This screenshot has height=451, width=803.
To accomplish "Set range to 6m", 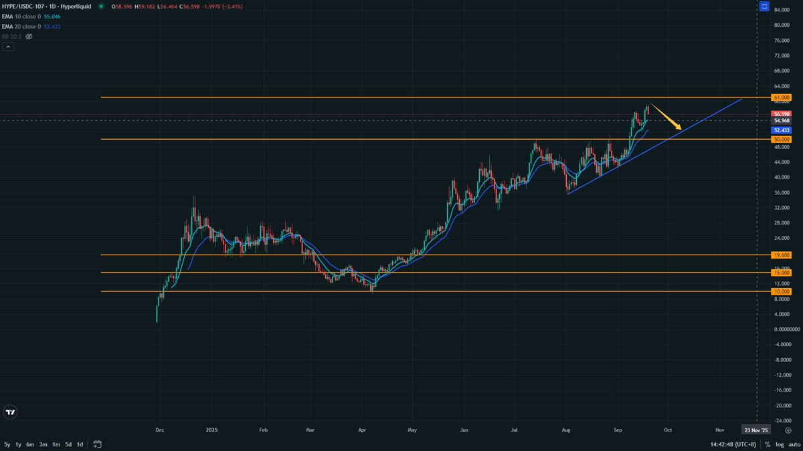I will 30,444.
